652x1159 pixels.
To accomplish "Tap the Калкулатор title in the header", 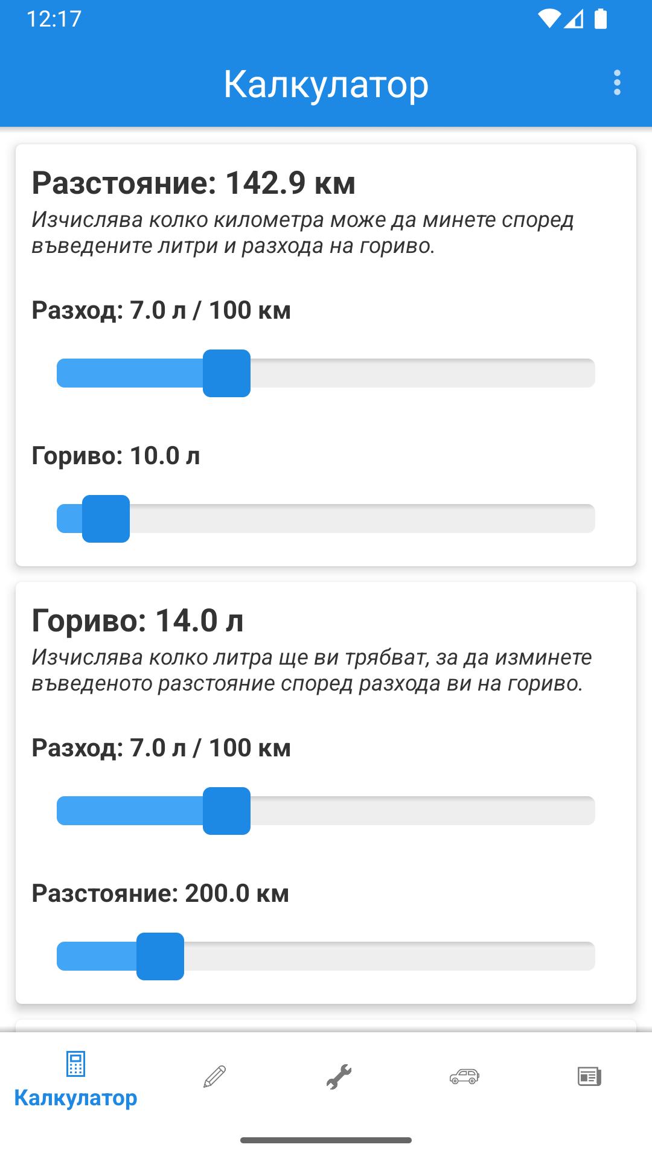I will 326,84.
